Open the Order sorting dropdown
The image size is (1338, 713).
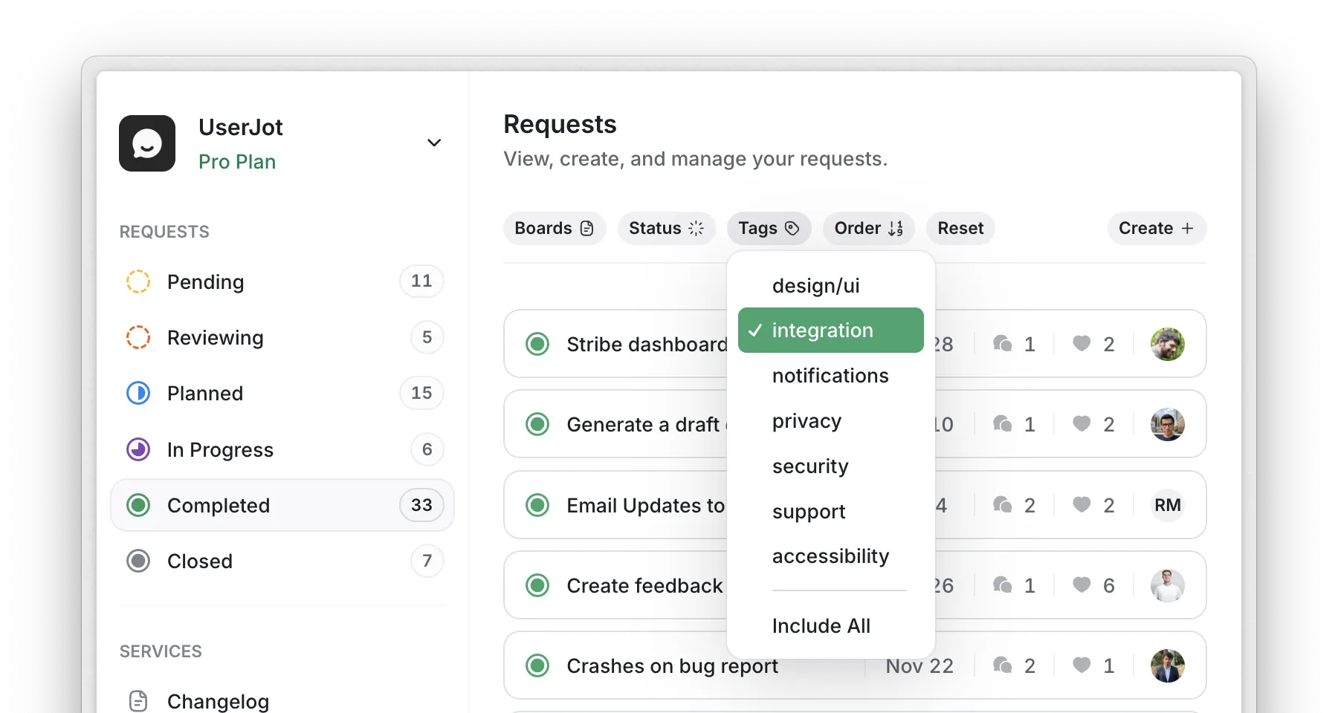(x=868, y=228)
